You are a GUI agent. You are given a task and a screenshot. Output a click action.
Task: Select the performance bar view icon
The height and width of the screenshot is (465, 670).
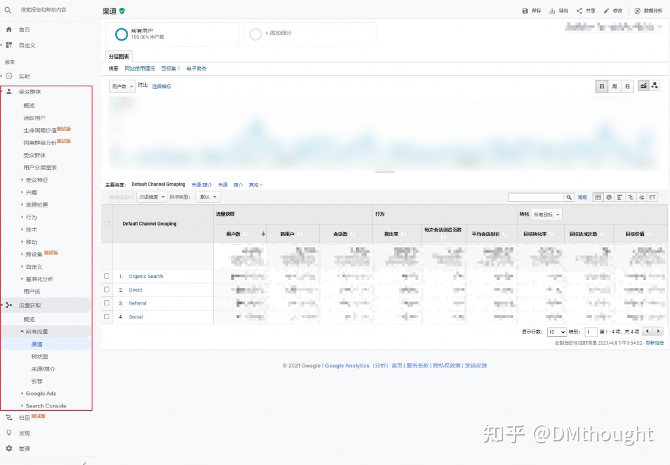pyautogui.click(x=619, y=198)
